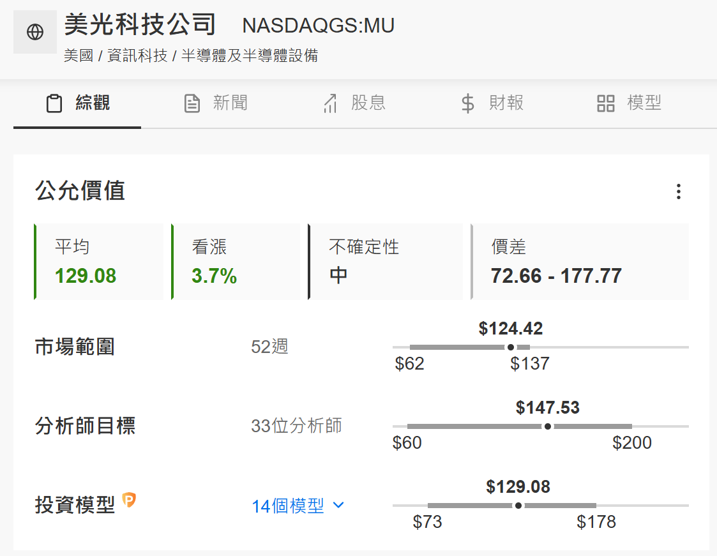This screenshot has width=717, height=556.
Task: Click the investment model $129.08 slider dot
Action: pyautogui.click(x=518, y=505)
